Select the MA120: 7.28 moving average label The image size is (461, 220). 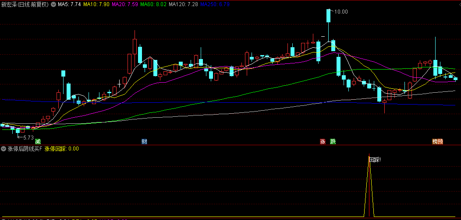183,4
